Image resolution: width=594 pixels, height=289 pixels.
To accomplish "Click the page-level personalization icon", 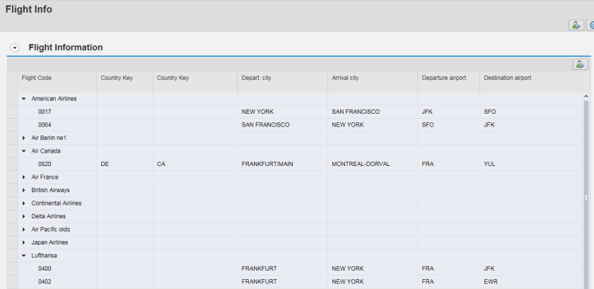I will click(x=576, y=25).
